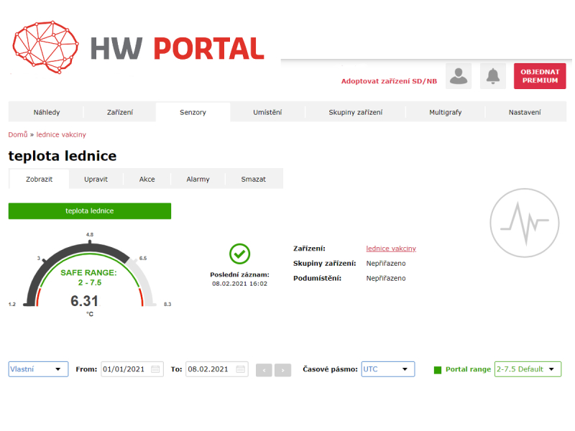Click the temperature gauge dial
Viewport: 575px width, 431px height.
[90, 277]
